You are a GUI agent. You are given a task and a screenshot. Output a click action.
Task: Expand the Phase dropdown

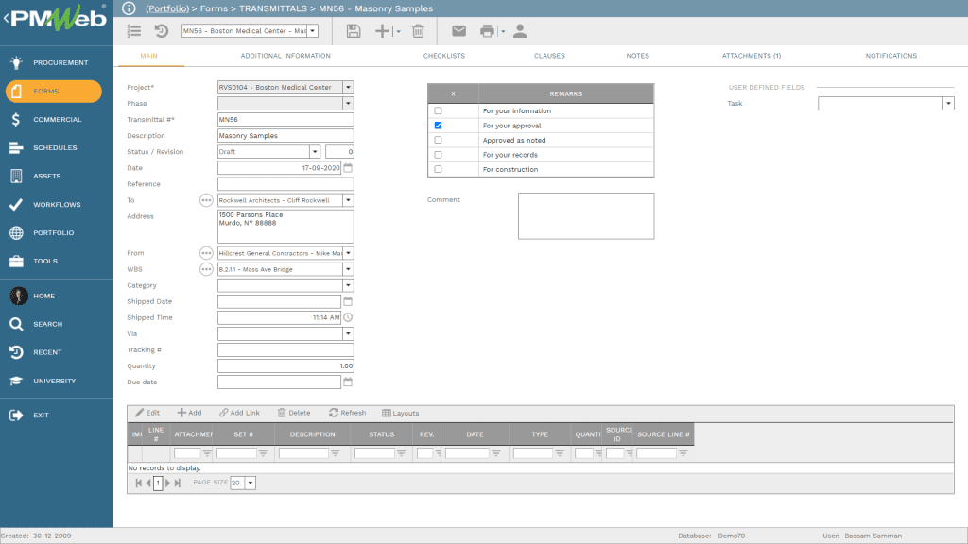coord(348,104)
